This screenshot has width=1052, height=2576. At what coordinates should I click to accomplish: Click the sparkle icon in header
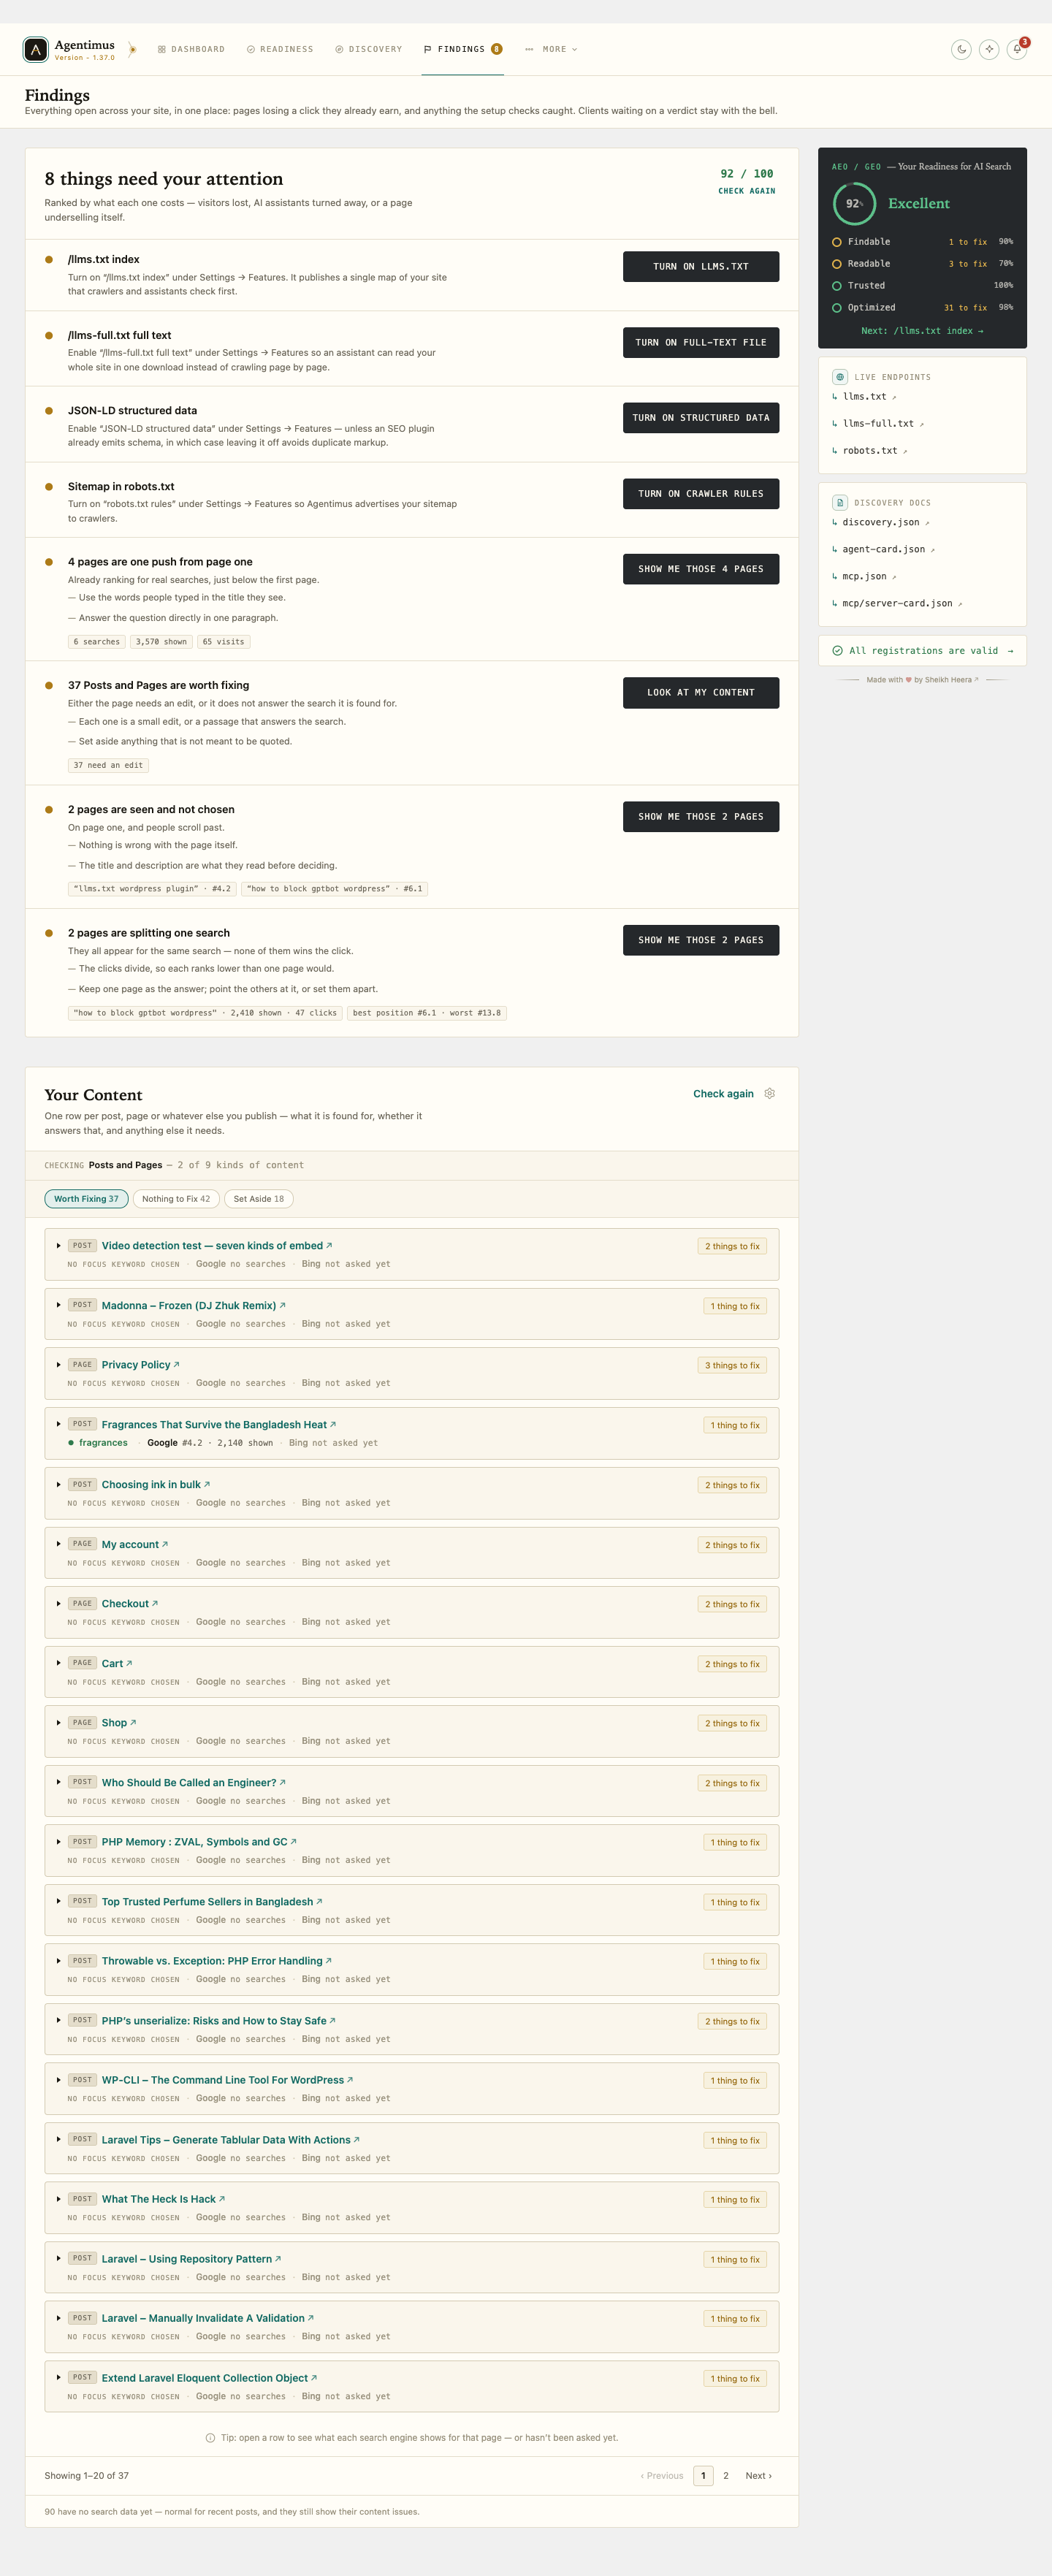pos(989,49)
